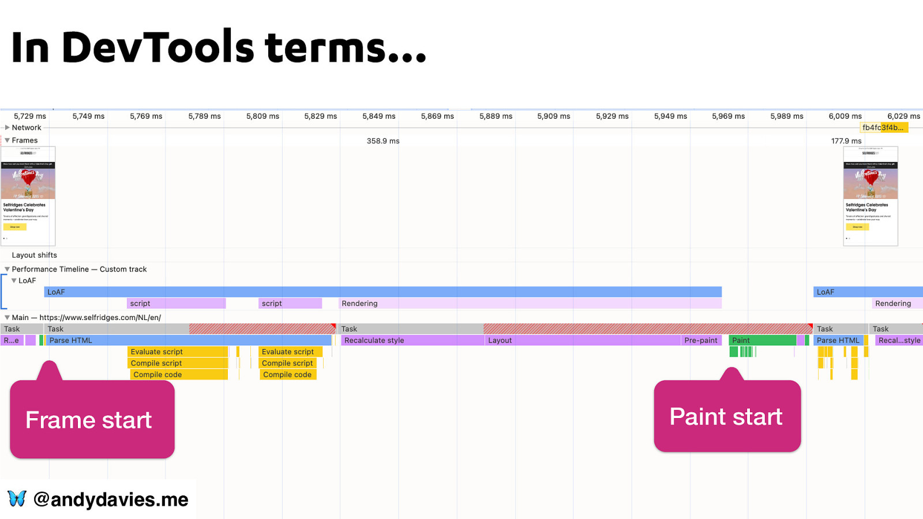Select the second frame screenshot thumbnail
Image resolution: width=923 pixels, height=519 pixels.
tap(871, 196)
